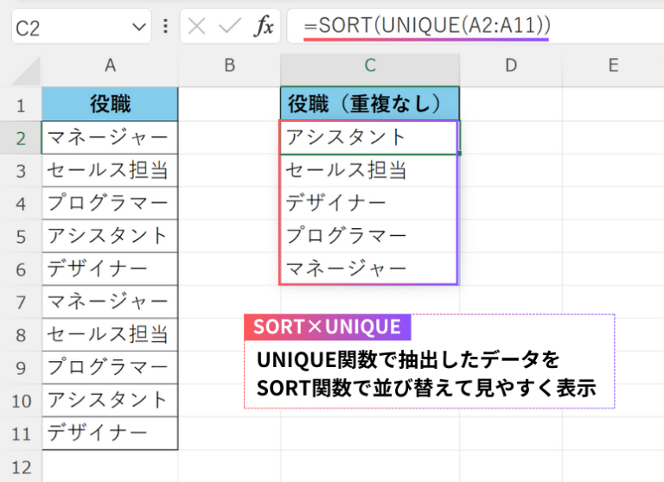This screenshot has height=482, width=664.
Task: Select cell A11 containing デザイナー
Action: click(x=110, y=433)
